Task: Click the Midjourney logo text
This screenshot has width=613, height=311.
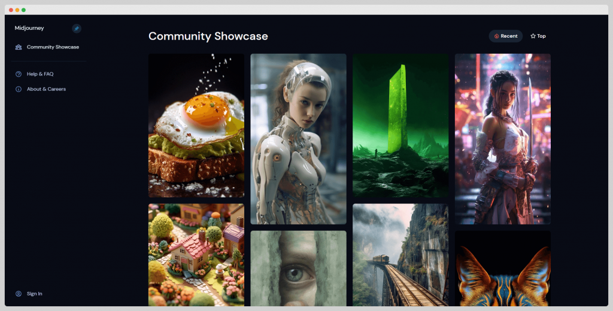Action: [29, 28]
